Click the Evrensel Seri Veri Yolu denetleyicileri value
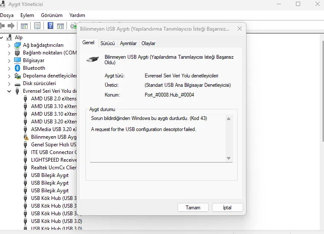The image size is (324, 234). point(181,76)
